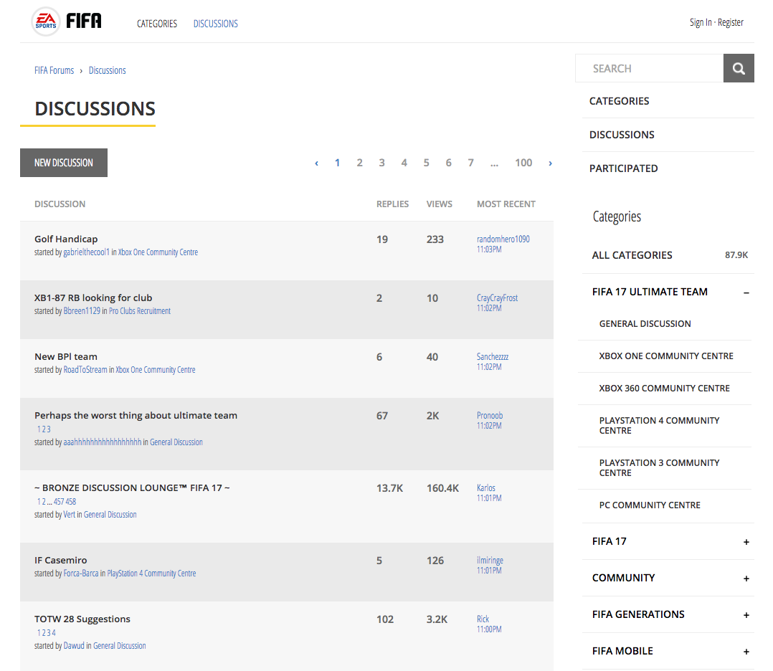Image resolution: width=773 pixels, height=671 pixels.
Task: Open Perhaps the worst thing about ultimate team
Action: [x=136, y=415]
